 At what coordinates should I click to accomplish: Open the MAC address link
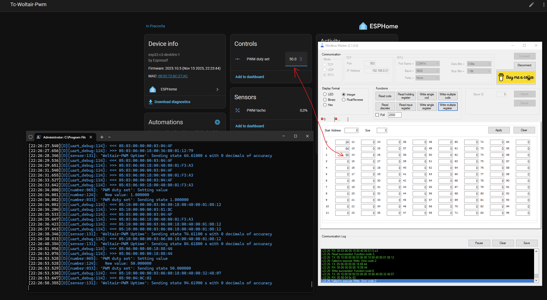(x=173, y=76)
